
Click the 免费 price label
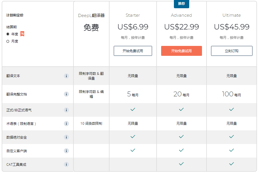[91, 27]
